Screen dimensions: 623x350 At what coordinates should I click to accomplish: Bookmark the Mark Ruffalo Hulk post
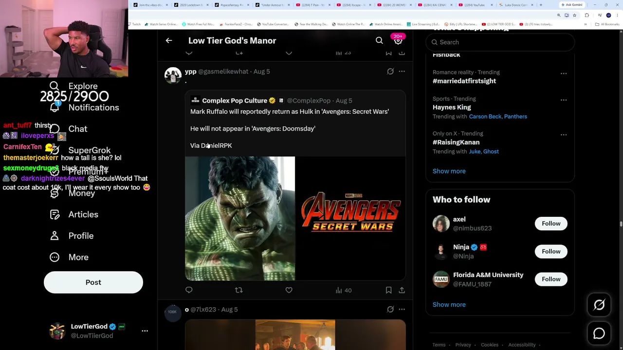[388, 290]
